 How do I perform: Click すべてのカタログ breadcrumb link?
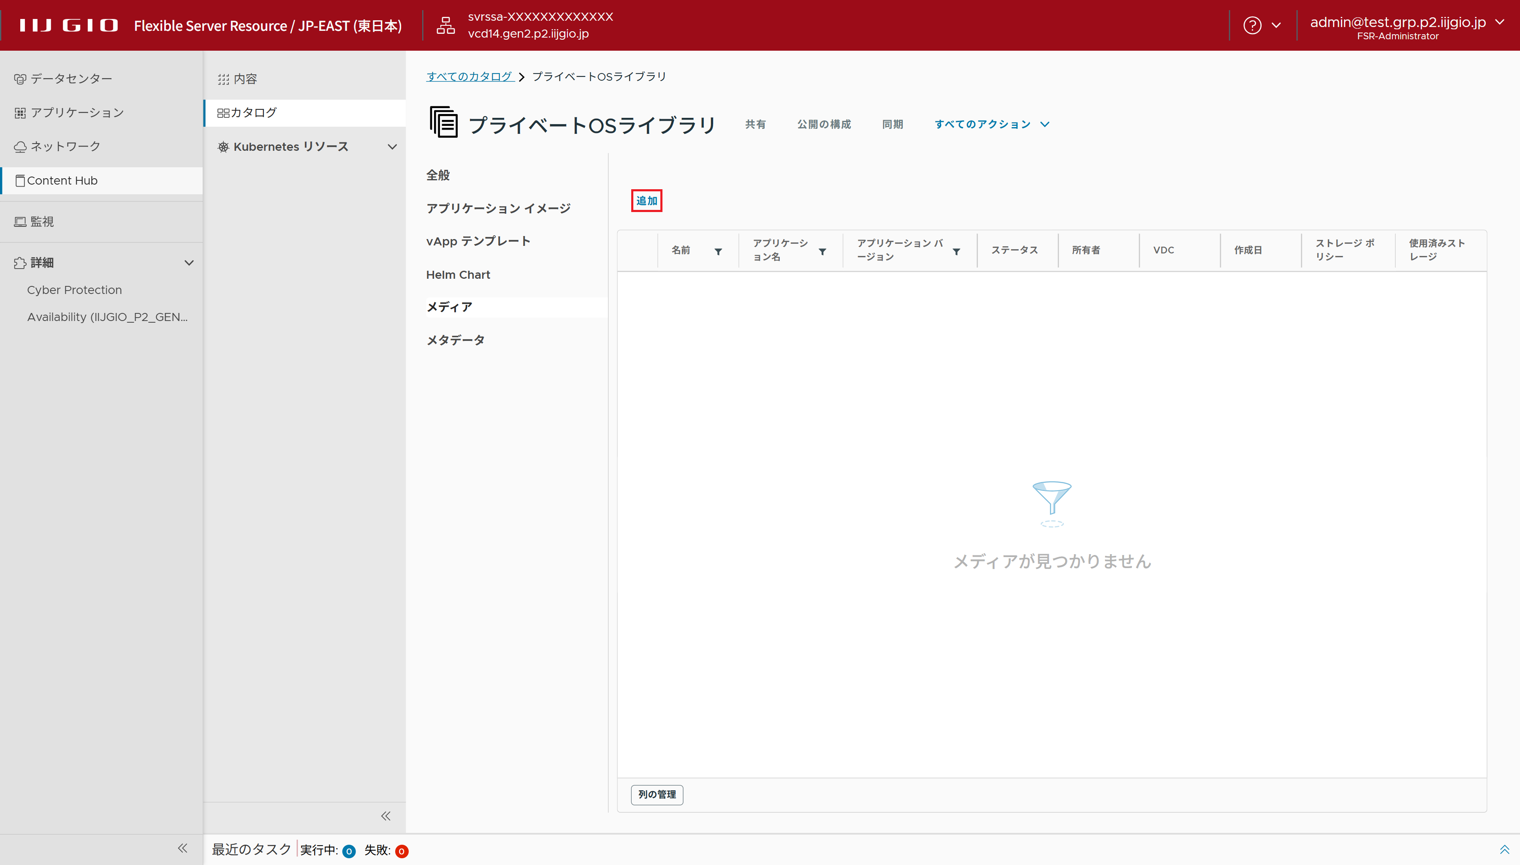pyautogui.click(x=470, y=76)
